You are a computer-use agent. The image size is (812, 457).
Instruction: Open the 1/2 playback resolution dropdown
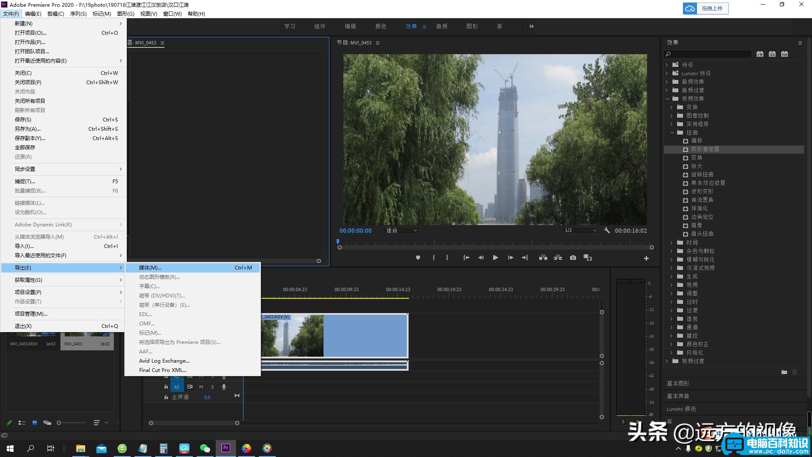click(x=580, y=231)
